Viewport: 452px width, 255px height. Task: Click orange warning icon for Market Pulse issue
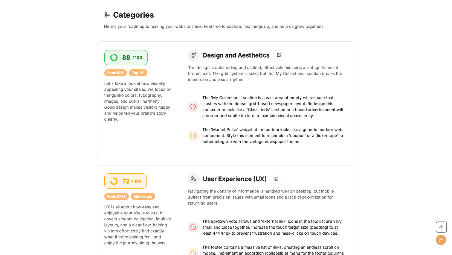pos(193,135)
